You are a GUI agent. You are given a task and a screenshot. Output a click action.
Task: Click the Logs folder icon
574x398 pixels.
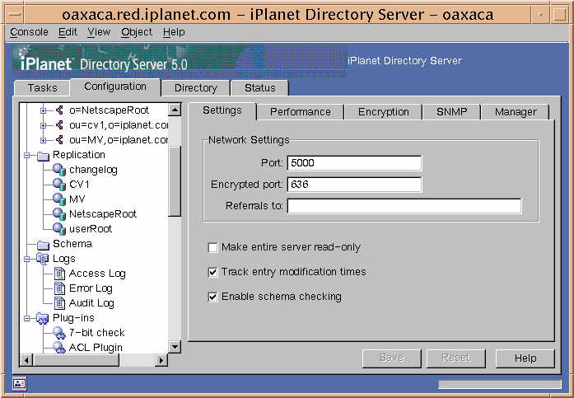(x=43, y=259)
